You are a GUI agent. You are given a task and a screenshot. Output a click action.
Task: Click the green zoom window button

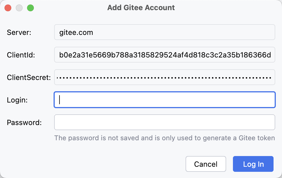click(30, 8)
